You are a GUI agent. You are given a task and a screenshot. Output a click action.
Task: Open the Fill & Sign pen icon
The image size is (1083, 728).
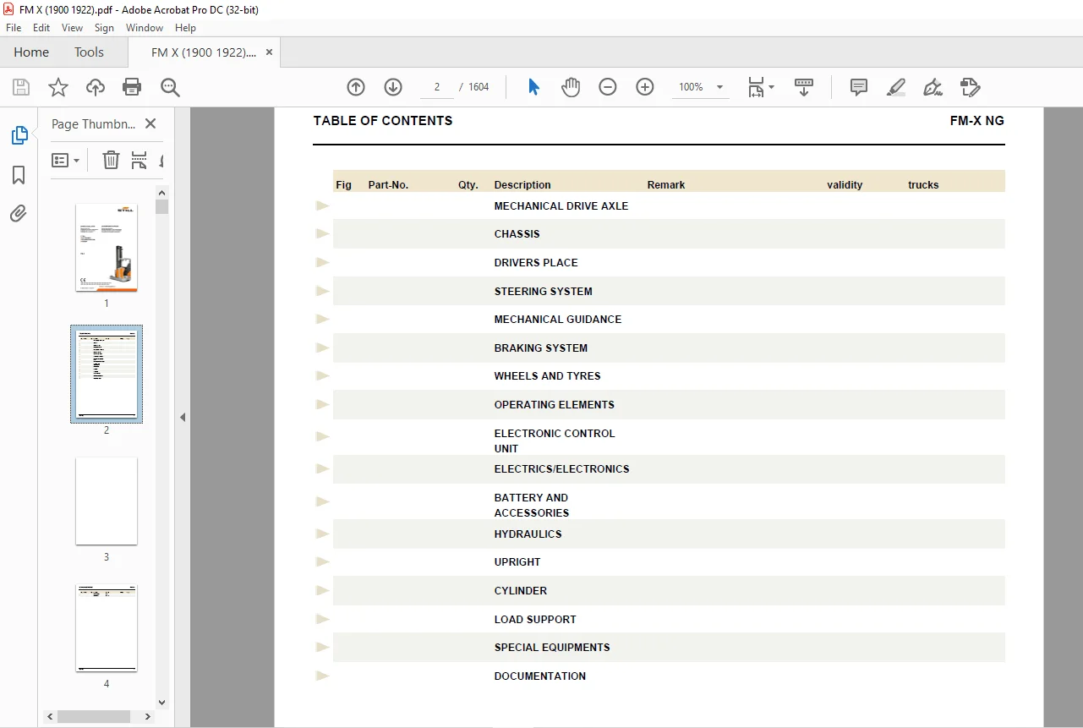pos(933,87)
